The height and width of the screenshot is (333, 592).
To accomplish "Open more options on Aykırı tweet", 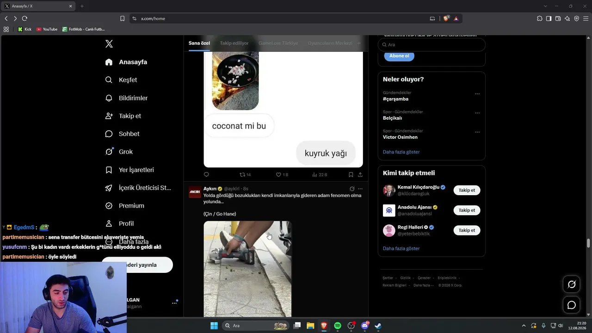I will [360, 189].
